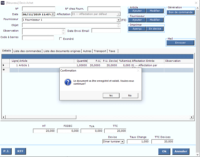Image resolution: width=200 pixels, height=157 pixels.
Task: Expand the Devise Dinar tunisien dropdown
Action: [x=122, y=141]
